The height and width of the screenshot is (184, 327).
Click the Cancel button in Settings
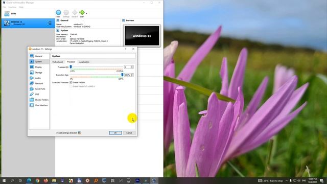tap(129, 133)
